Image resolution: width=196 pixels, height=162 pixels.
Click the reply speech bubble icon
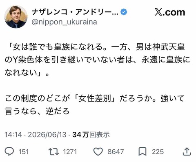(x=9, y=151)
